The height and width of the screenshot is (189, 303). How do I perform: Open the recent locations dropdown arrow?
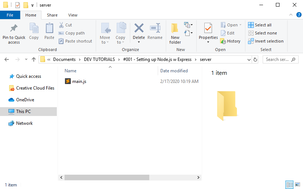[26, 59]
